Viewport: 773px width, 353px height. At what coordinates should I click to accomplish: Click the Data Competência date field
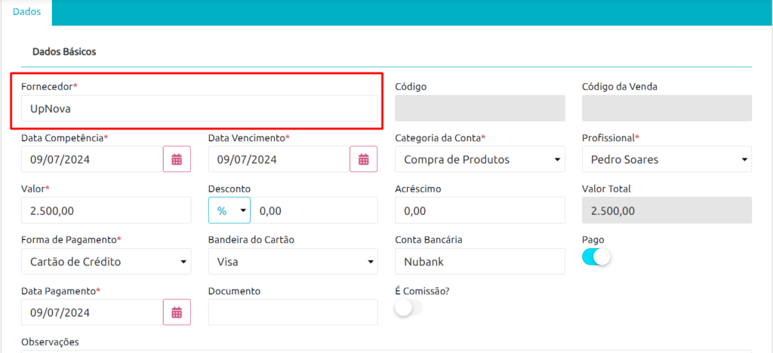pyautogui.click(x=92, y=159)
